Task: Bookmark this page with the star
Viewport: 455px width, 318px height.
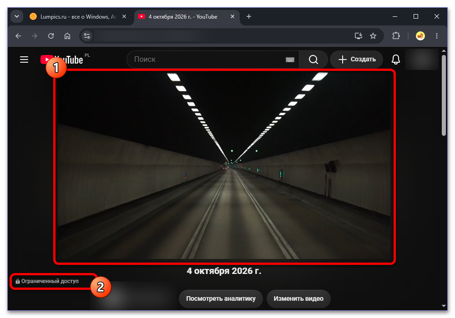Action: click(373, 36)
